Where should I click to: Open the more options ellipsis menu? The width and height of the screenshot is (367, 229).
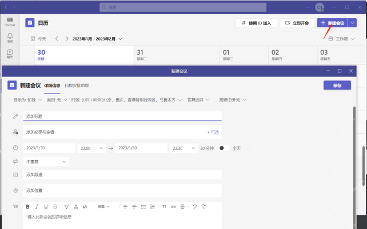pos(308,7)
